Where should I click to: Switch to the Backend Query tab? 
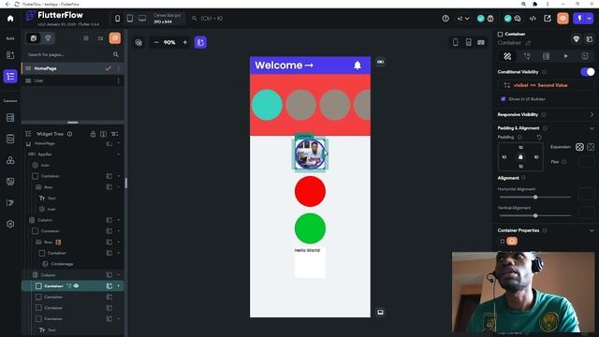point(547,56)
